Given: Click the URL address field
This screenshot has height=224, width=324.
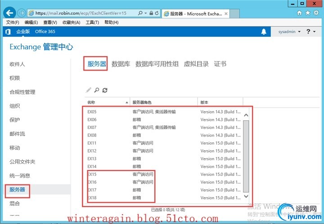Looking at the screenshot, I should click(x=83, y=13).
